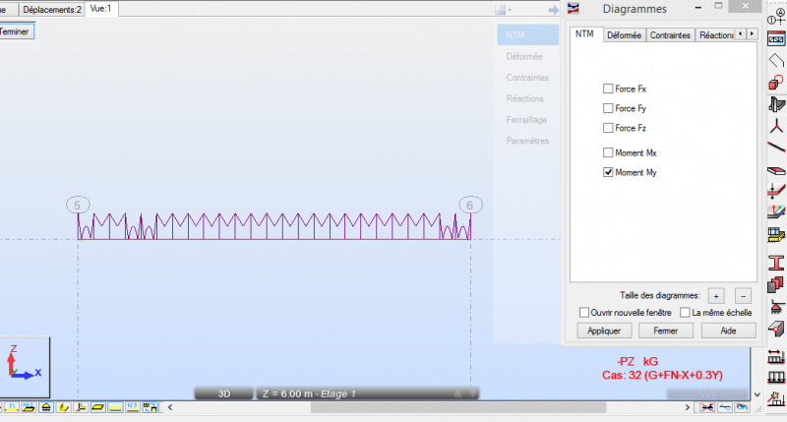This screenshot has width=787, height=422.
Task: Open the load combinations wizard icon
Action: click(776, 399)
